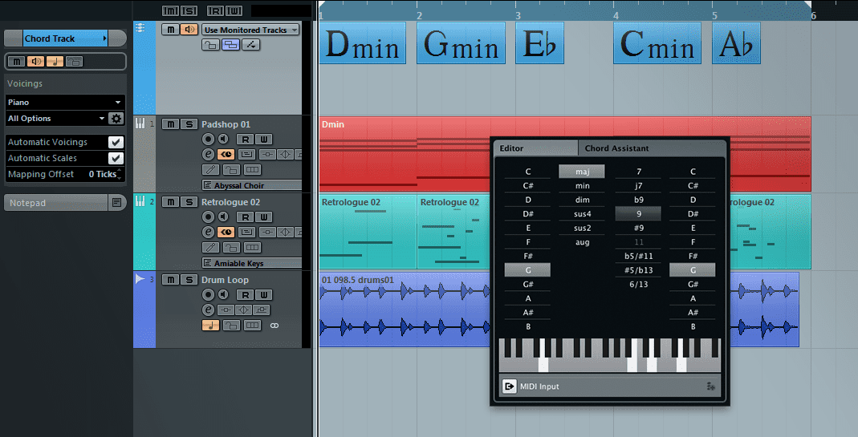Select chord type sus4
Image resolution: width=858 pixels, height=437 pixels.
(582, 214)
